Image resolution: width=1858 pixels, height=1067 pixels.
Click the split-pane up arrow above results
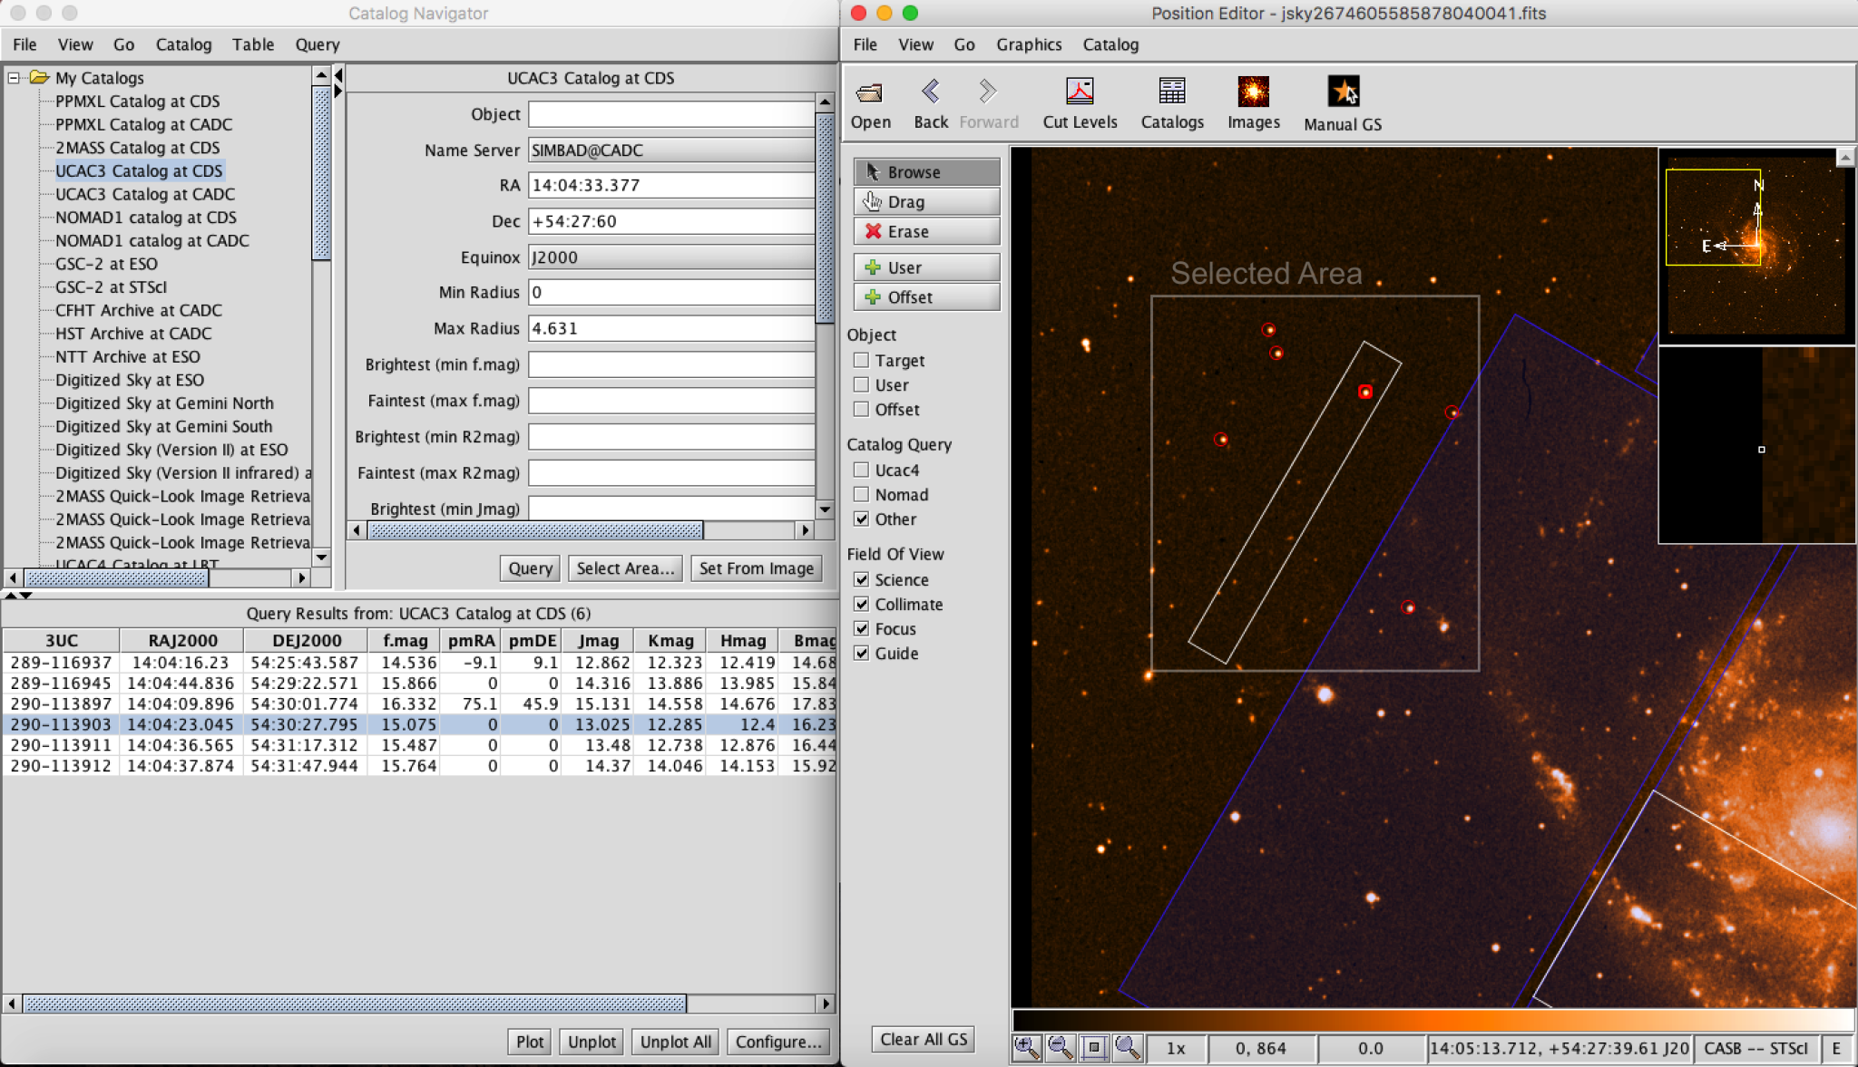[x=11, y=596]
